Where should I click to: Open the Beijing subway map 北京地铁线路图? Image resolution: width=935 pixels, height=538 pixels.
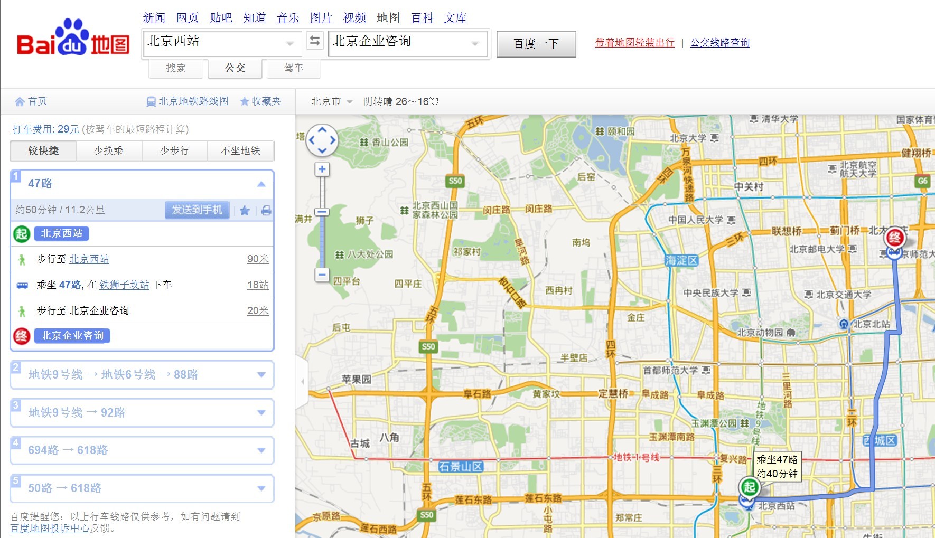(x=187, y=101)
